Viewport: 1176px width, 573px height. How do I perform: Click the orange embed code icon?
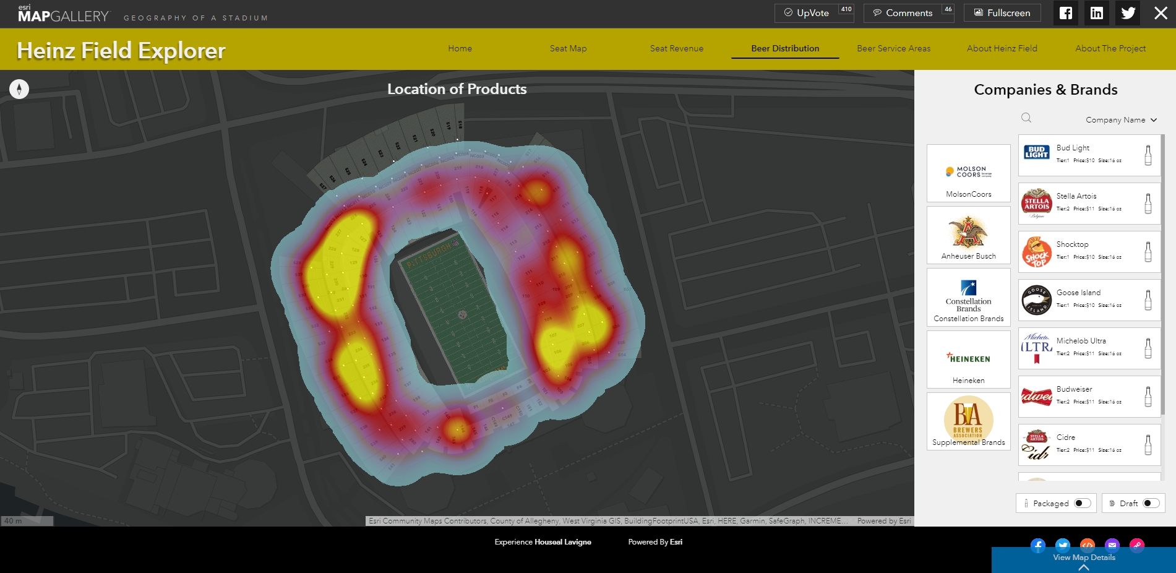point(1088,545)
